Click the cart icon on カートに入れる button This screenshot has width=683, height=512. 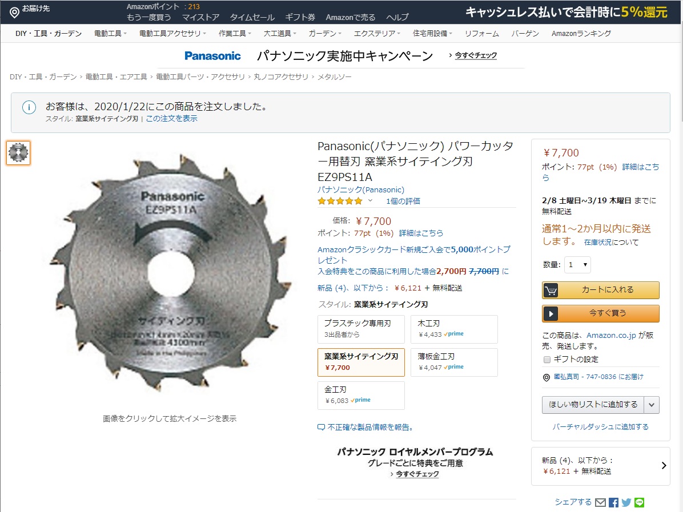tap(551, 290)
